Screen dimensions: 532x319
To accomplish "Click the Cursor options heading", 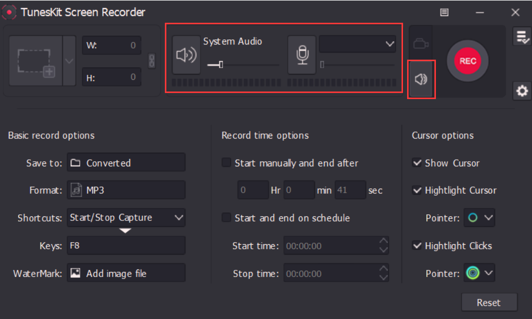I will tap(443, 135).
